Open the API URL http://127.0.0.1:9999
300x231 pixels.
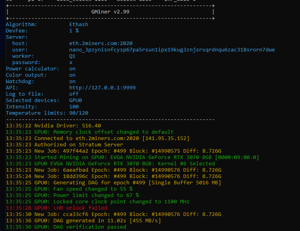coord(103,87)
